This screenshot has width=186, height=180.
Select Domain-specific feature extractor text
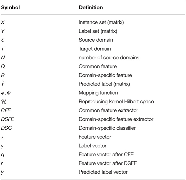pos(116,119)
